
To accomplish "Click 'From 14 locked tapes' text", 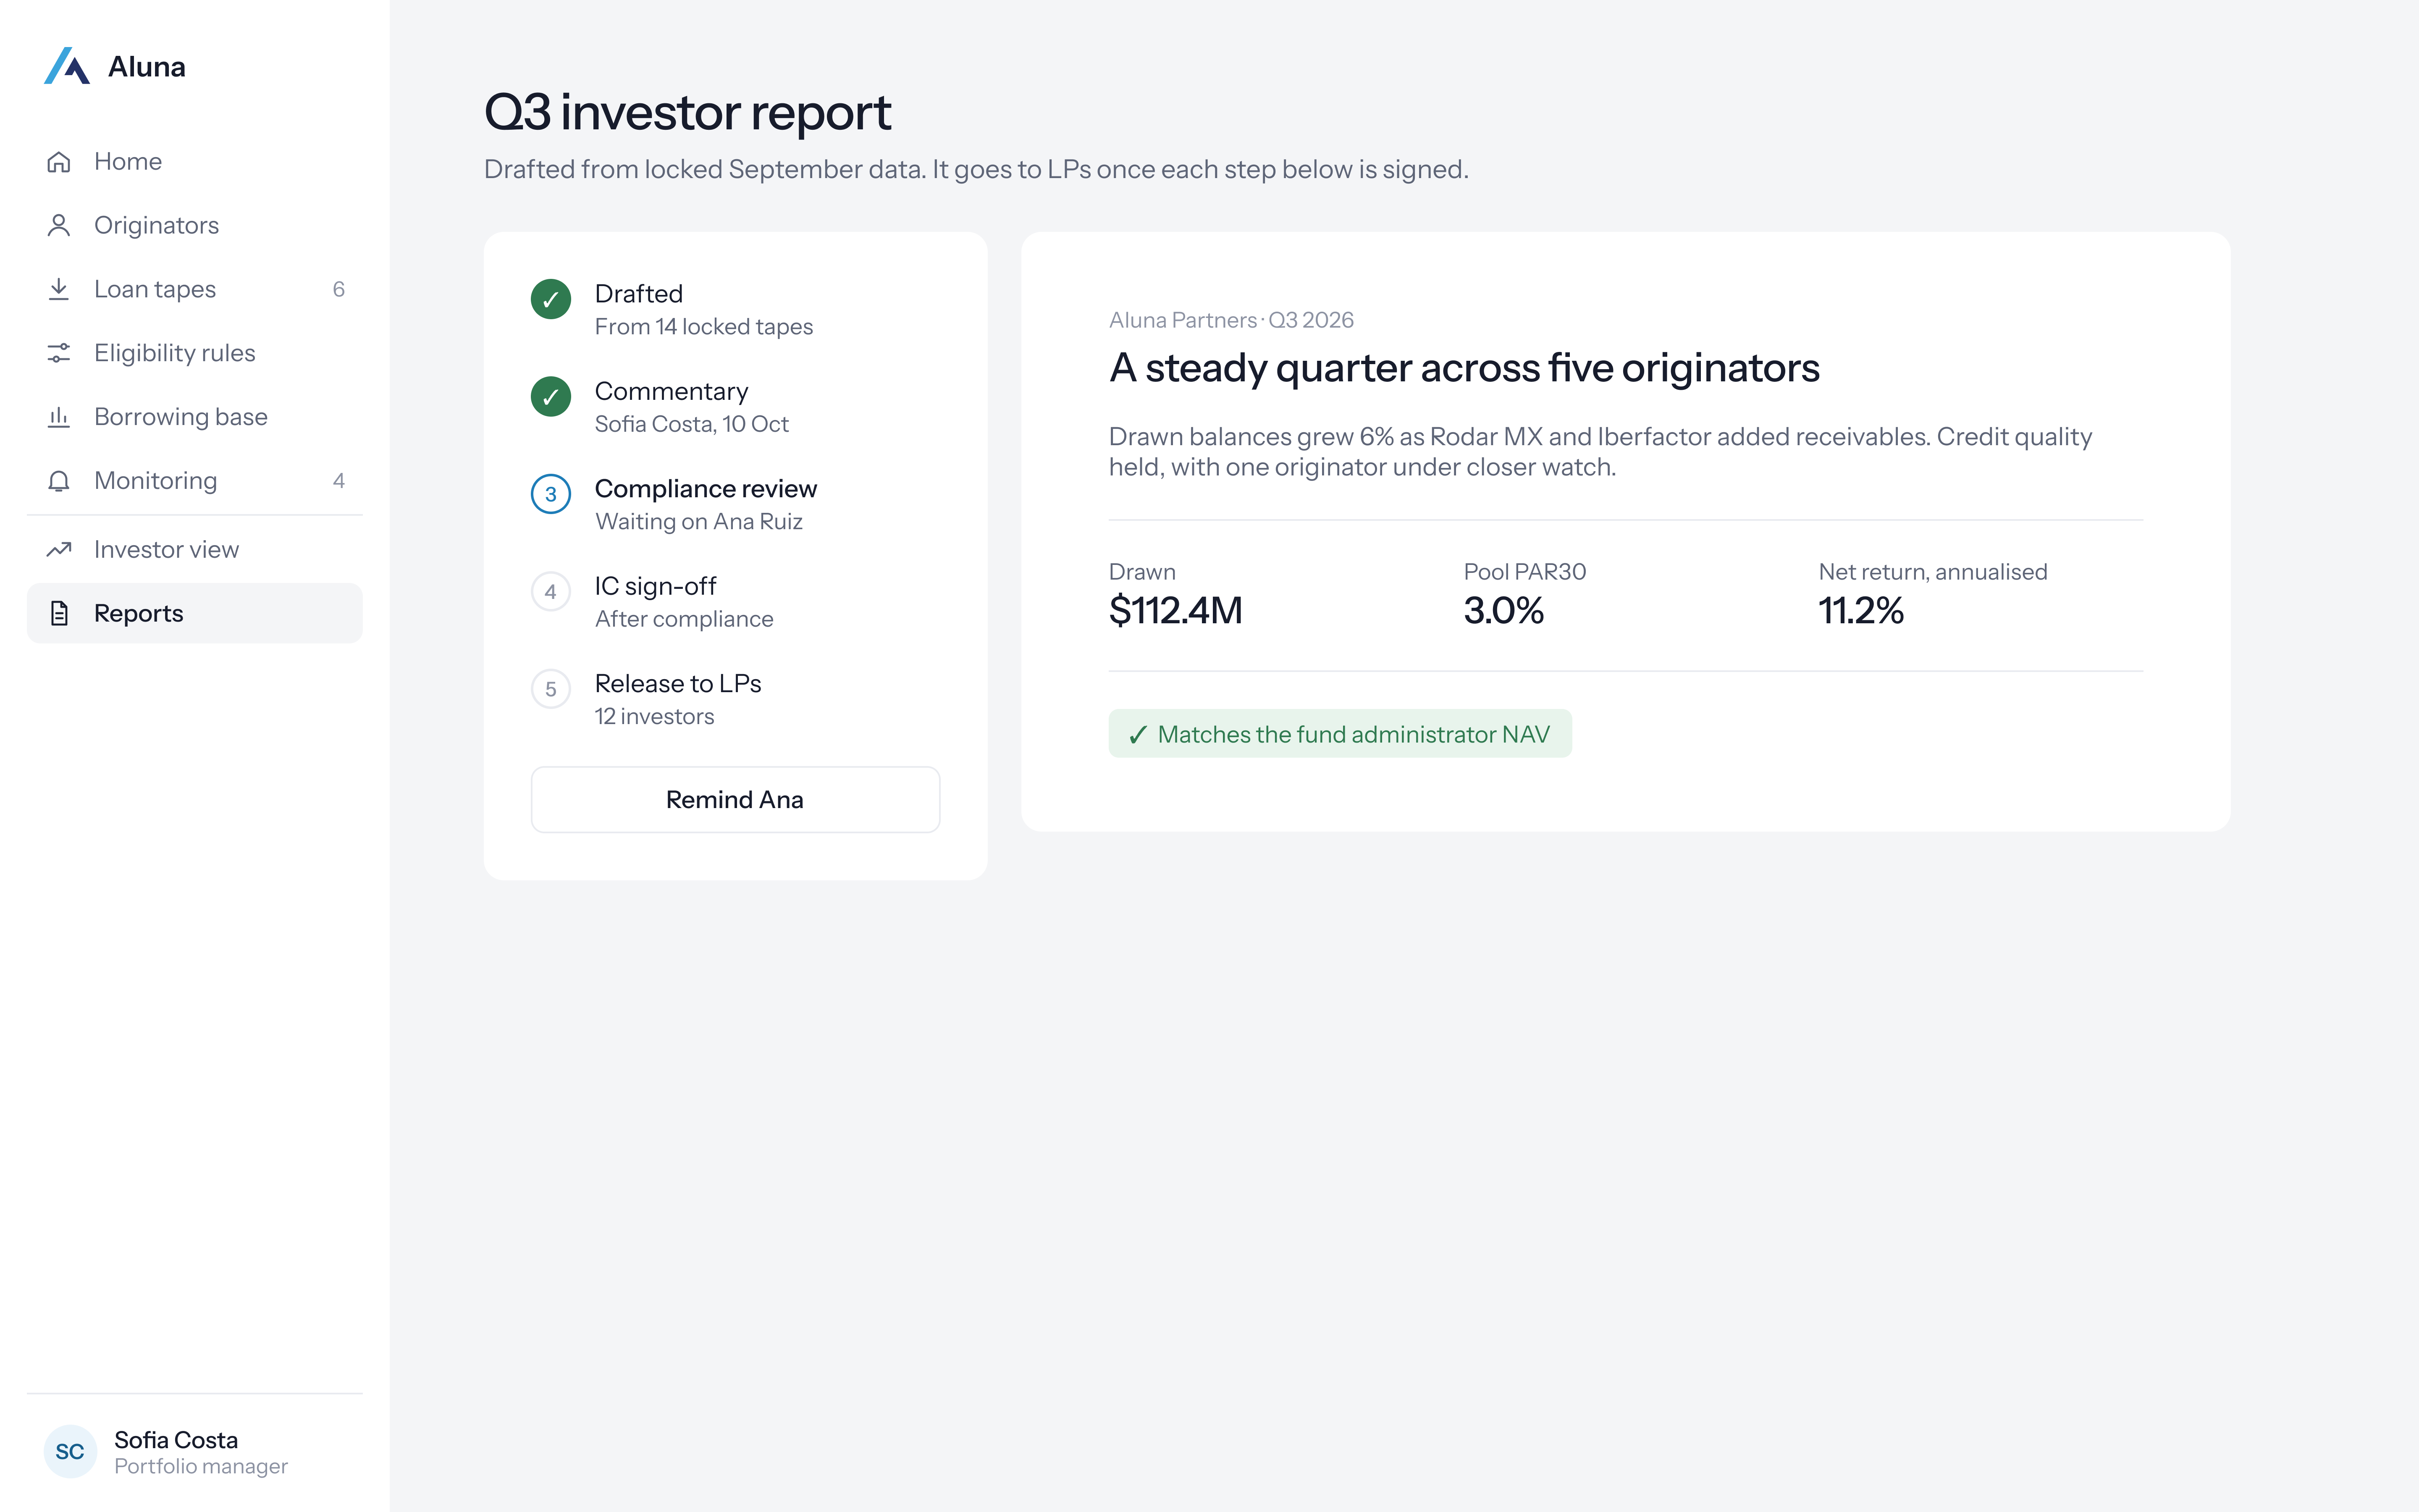I will [x=704, y=327].
